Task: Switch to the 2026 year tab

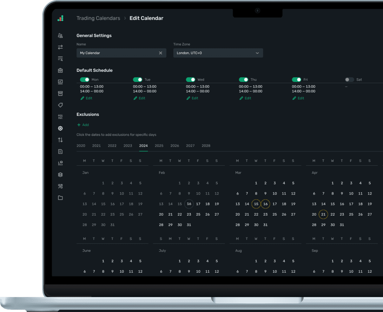Action: coord(175,146)
